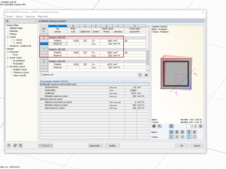Image resolution: width=226 pixels, height=169 pixels.
Task: Select column A header in table
Action: click(57, 26)
